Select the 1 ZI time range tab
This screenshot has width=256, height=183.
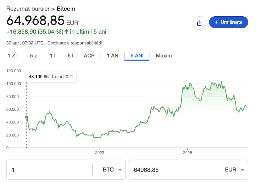(x=12, y=55)
